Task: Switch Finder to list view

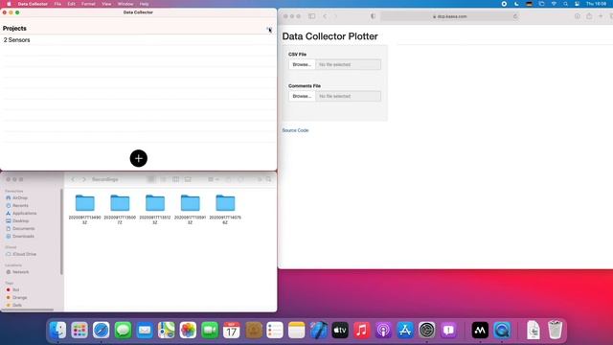Action: [x=164, y=179]
